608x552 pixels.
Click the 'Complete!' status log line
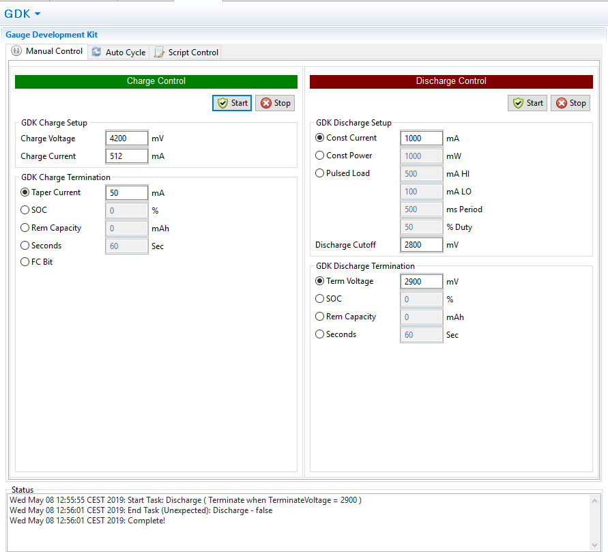click(87, 521)
